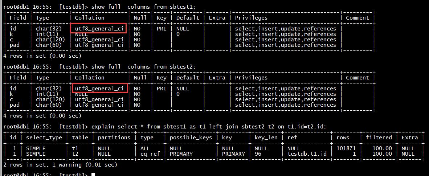The image size is (429, 176).
Task: Click the testdb.t1.id ref value
Action: click(x=307, y=154)
